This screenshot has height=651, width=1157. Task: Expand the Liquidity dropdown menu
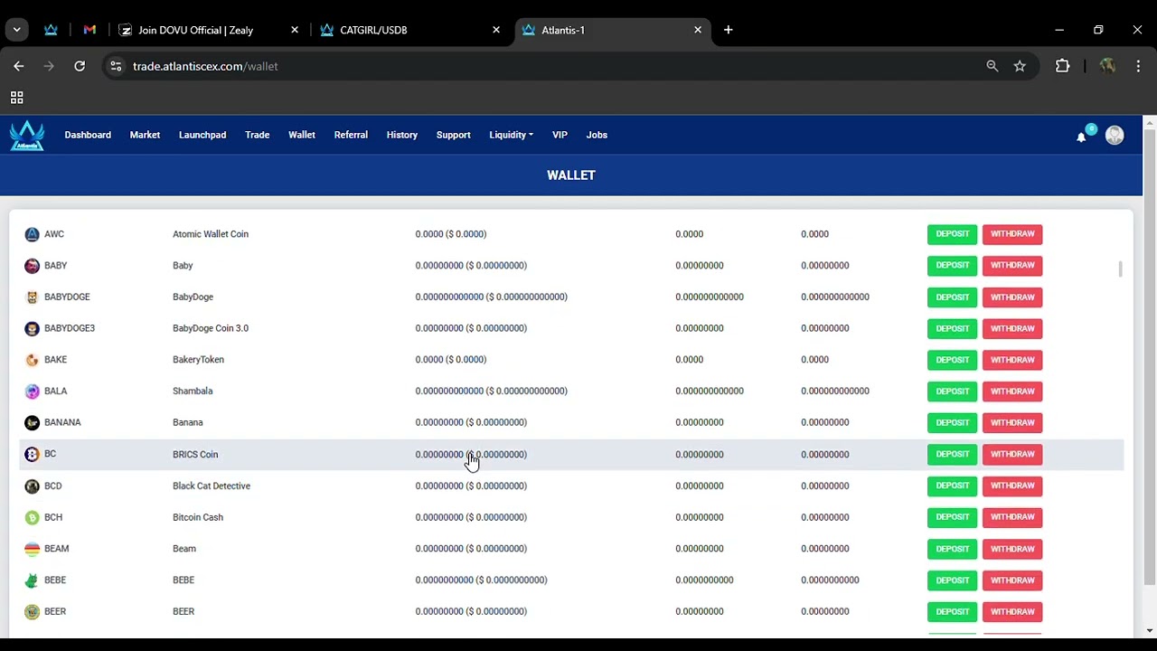511,135
